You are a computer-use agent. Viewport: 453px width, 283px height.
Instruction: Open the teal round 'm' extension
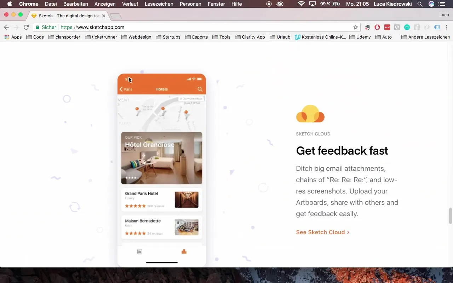click(407, 27)
